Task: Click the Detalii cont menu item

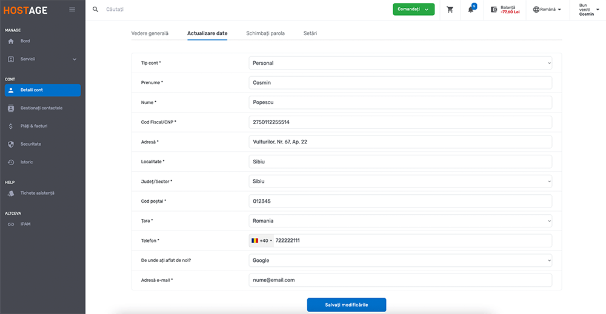Action: point(42,90)
